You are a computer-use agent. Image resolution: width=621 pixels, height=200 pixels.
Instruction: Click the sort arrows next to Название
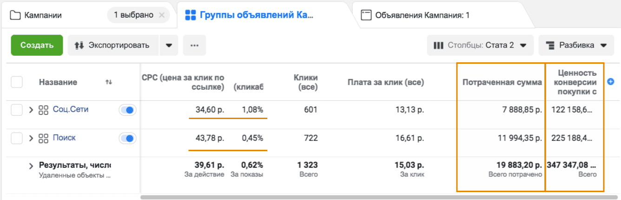click(x=109, y=82)
